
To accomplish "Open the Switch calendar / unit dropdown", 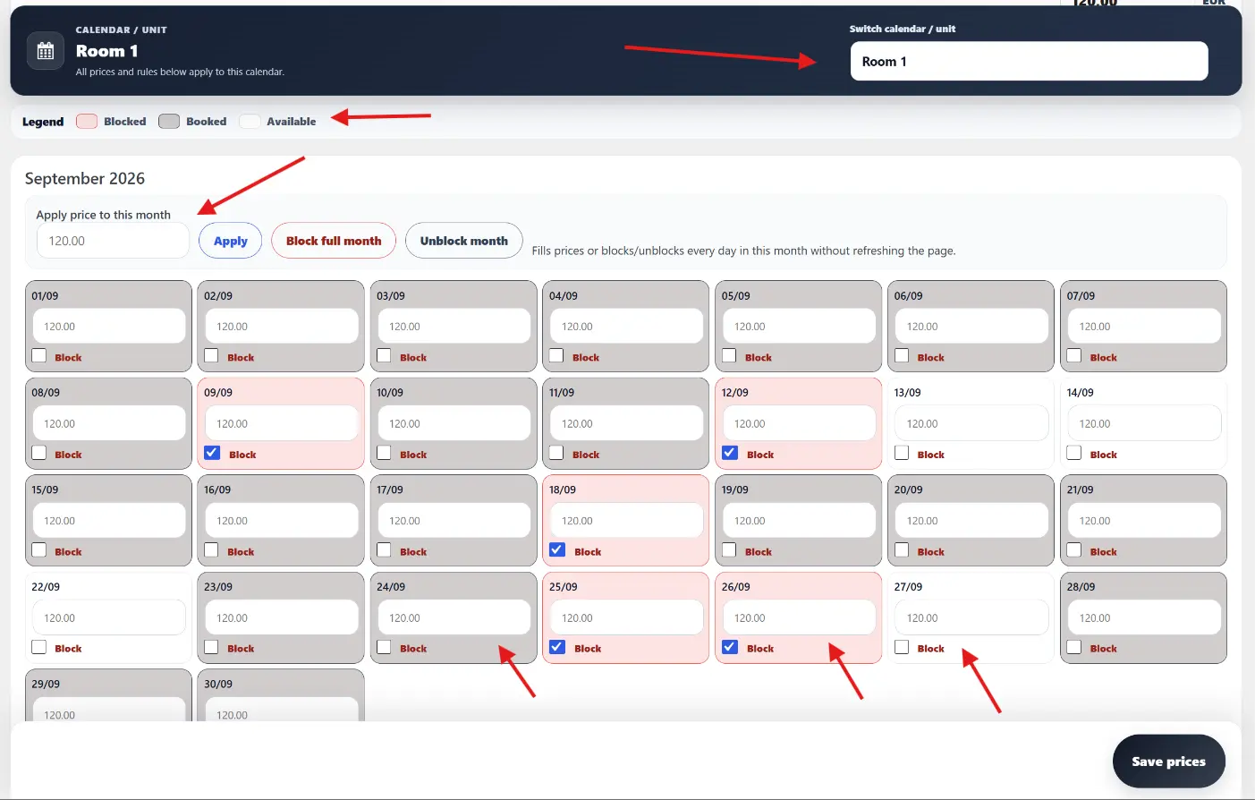I will click(x=1029, y=61).
